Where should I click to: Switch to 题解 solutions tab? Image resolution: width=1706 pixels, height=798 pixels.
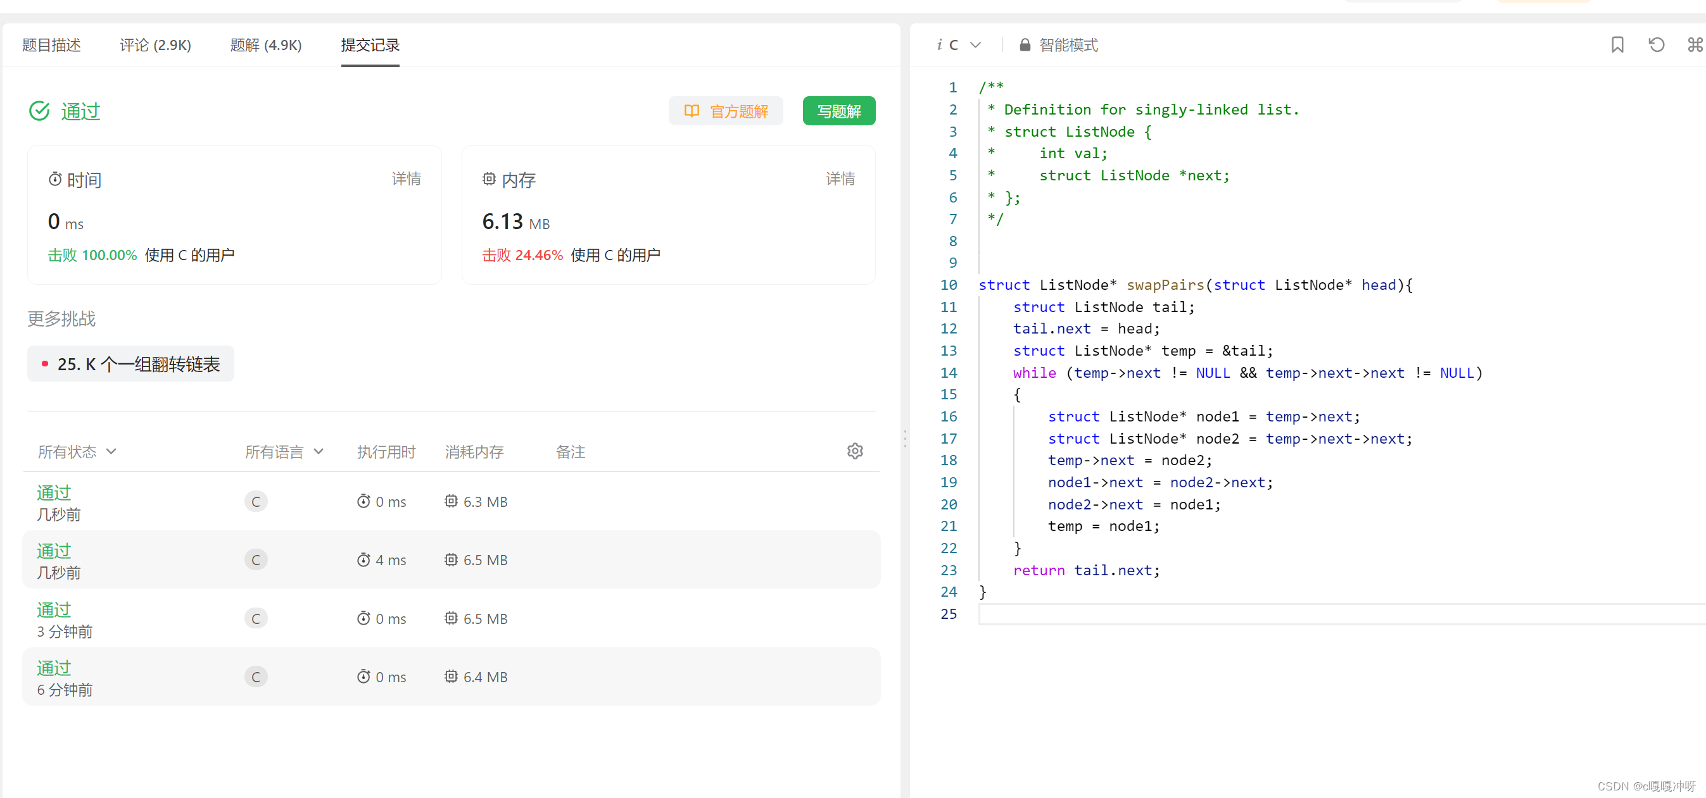265,44
